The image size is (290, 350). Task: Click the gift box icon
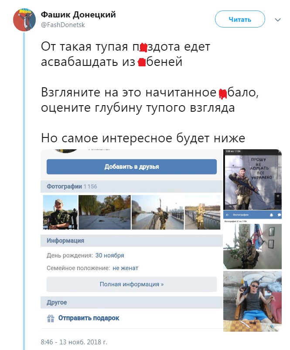pos(51,318)
